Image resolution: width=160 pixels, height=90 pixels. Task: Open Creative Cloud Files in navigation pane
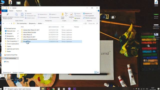point(12,55)
